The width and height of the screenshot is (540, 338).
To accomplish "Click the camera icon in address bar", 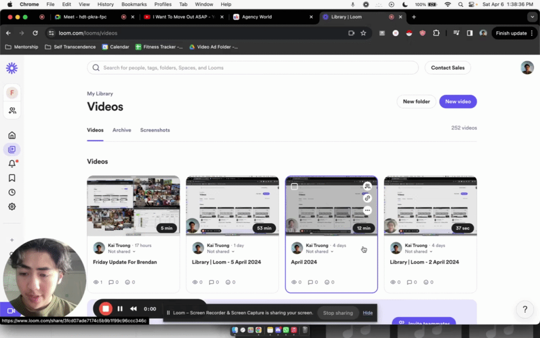I will tap(351, 33).
